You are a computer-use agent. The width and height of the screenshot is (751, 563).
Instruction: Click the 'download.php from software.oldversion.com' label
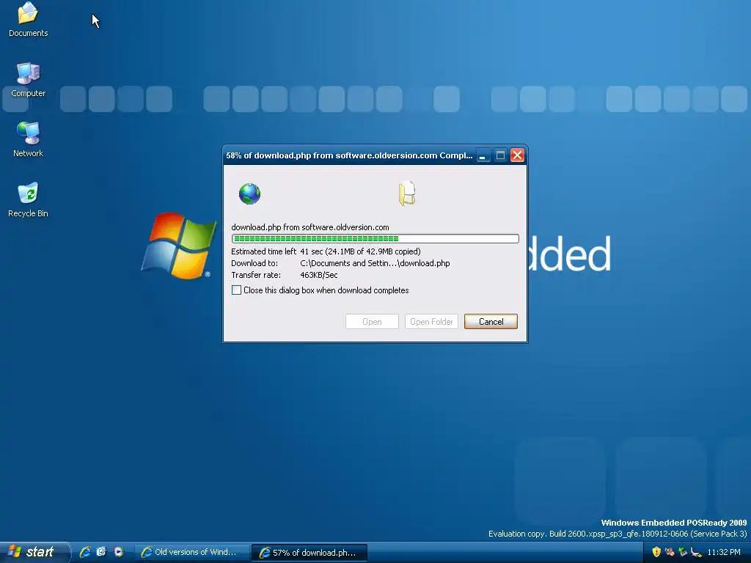(310, 227)
